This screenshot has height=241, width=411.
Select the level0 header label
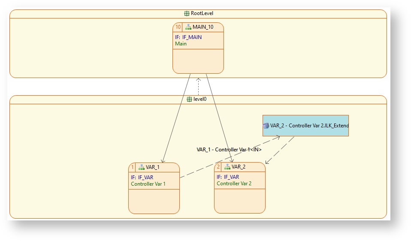200,99
